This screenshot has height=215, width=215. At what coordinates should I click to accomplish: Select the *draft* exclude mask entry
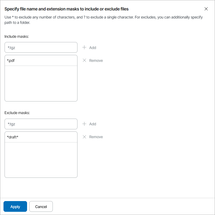point(41,137)
